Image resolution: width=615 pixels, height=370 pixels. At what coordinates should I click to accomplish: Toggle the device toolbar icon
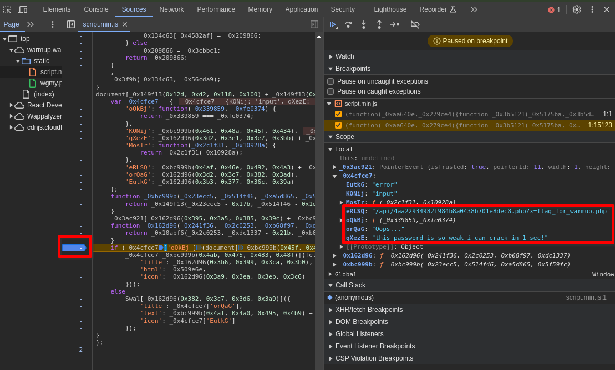23,9
